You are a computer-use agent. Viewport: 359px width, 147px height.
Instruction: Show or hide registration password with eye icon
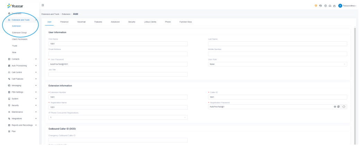[x=335, y=107]
